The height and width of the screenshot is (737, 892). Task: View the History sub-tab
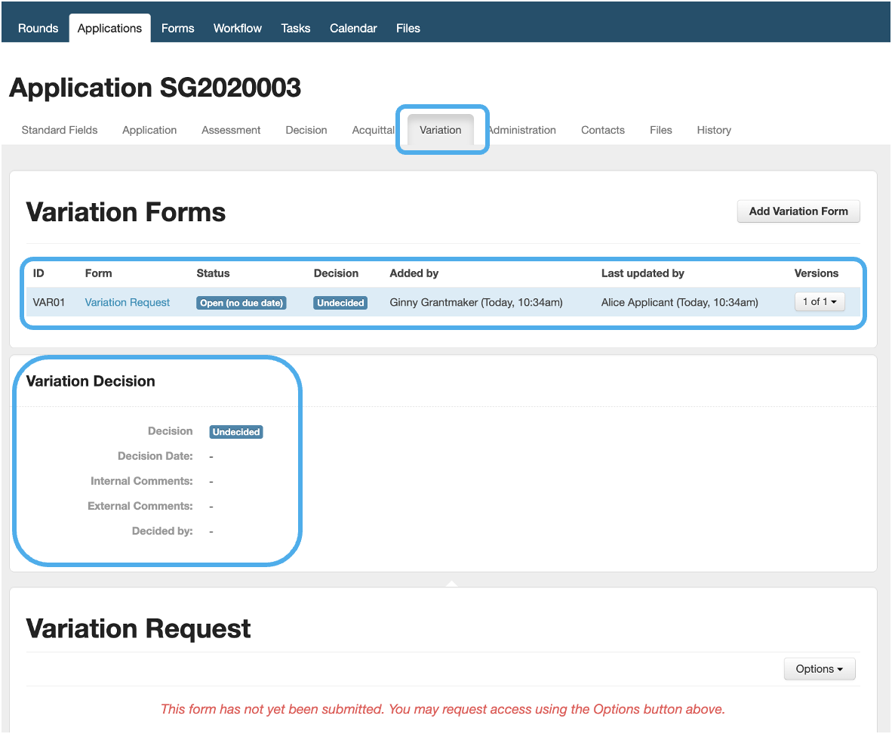point(713,130)
